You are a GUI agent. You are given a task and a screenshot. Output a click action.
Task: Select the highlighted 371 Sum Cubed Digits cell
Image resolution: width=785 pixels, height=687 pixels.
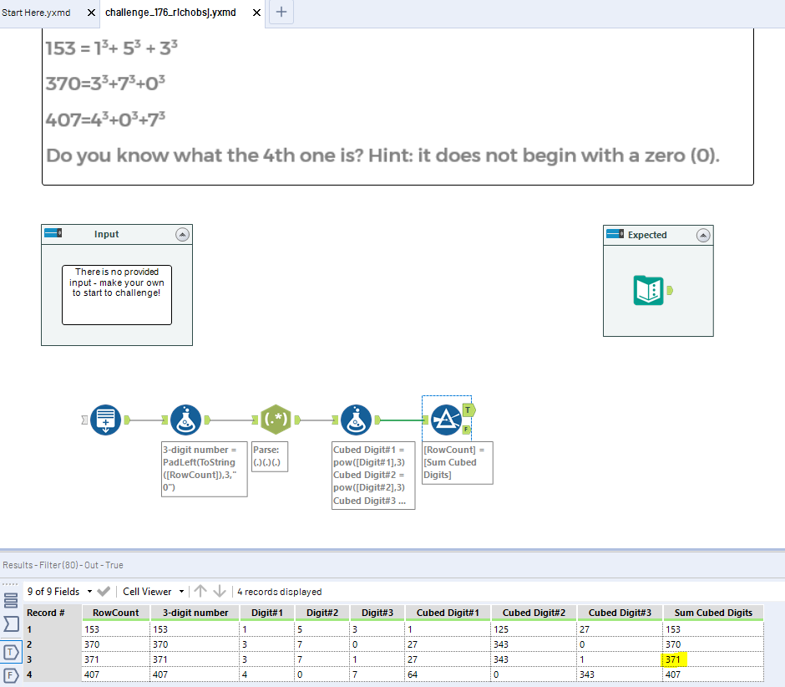point(713,659)
